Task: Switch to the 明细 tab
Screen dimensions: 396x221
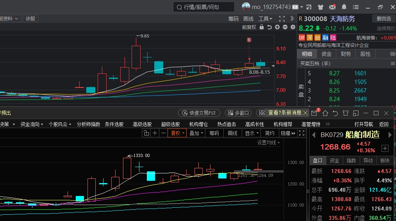Action: point(307,54)
